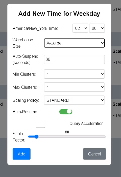Click the Min Clusters chevron arrow
121x177 pixels.
(x=102, y=74)
